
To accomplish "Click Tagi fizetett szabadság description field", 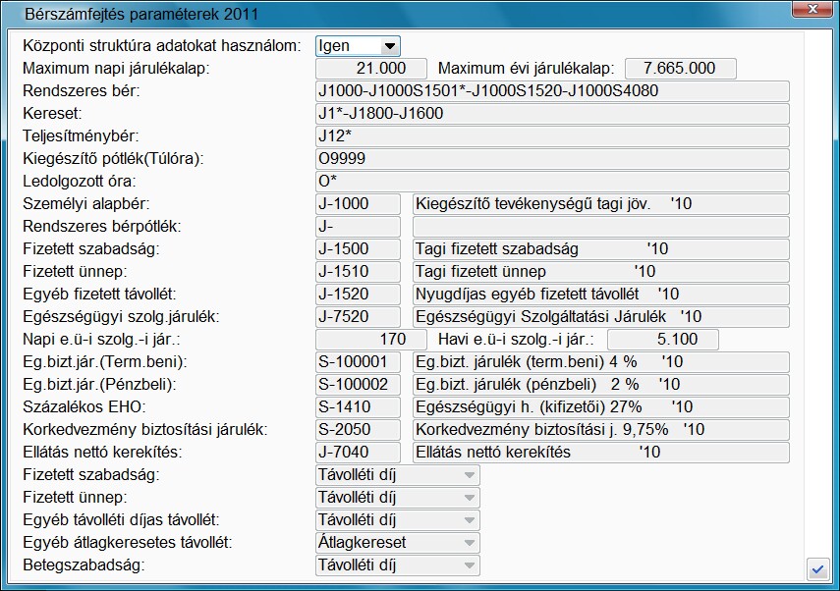I will [x=601, y=249].
